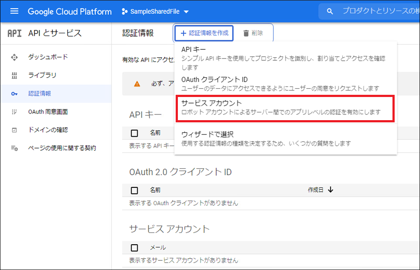Click the trash icon next to 削除
This screenshot has height=270, width=420.
(246, 33)
